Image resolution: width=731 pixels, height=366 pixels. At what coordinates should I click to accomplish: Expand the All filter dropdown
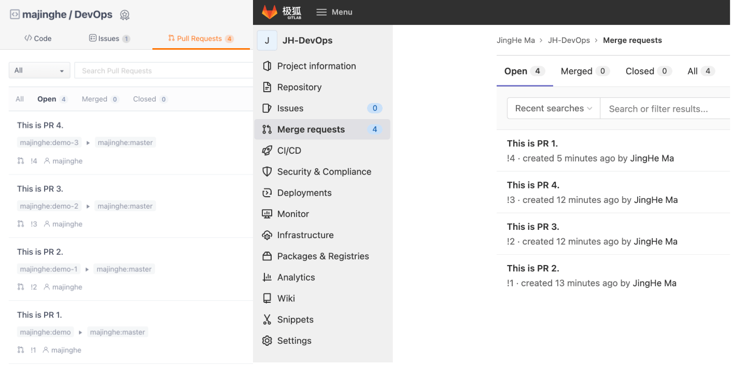tap(39, 70)
